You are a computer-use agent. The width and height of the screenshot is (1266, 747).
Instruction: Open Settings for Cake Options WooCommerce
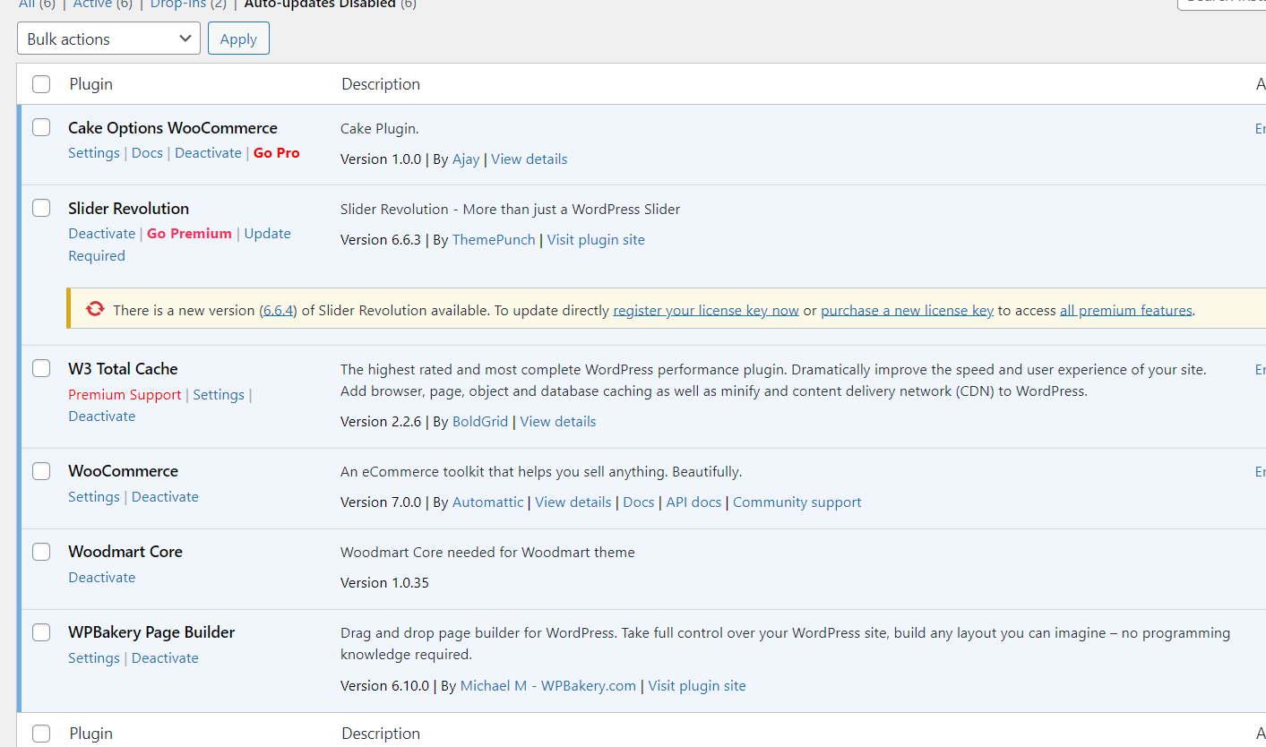[x=94, y=153]
